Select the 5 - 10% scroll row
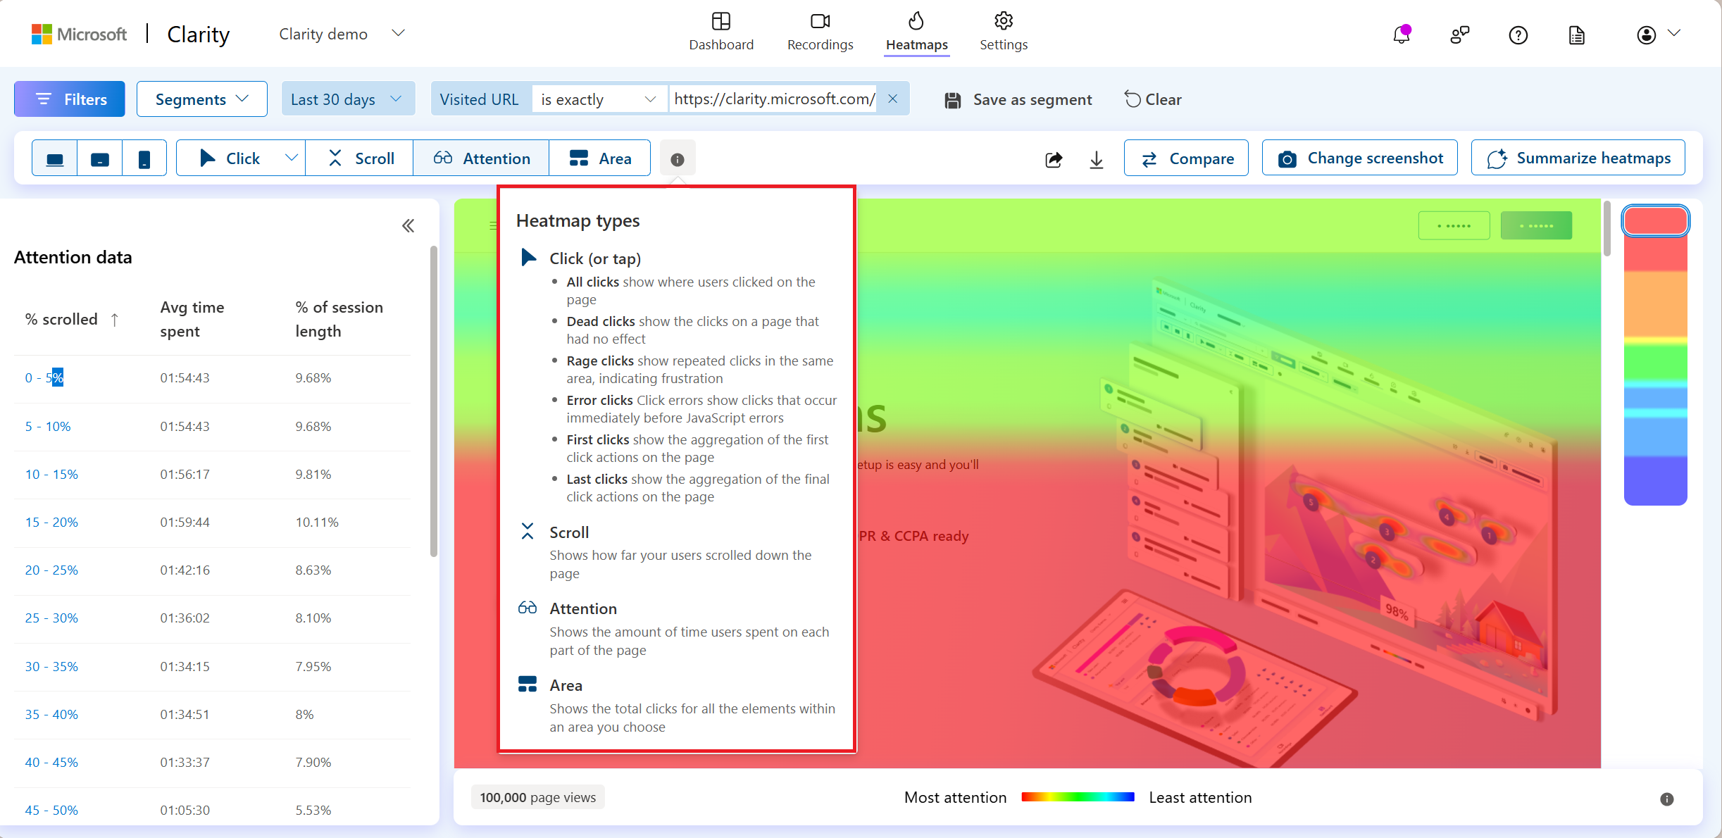This screenshot has height=838, width=1722. [212, 427]
